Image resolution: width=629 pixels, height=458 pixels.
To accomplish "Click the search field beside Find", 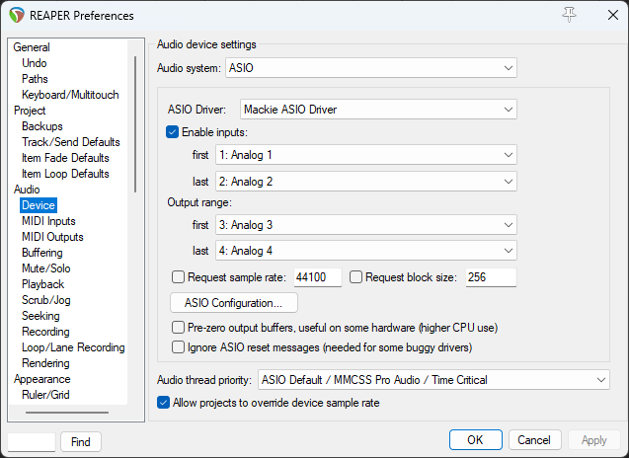I will pyautogui.click(x=32, y=442).
